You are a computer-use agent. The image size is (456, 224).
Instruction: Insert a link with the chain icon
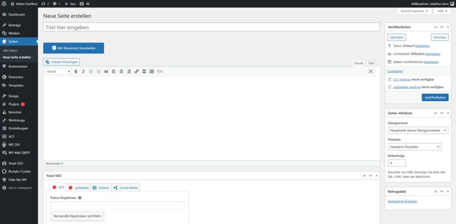(136, 72)
